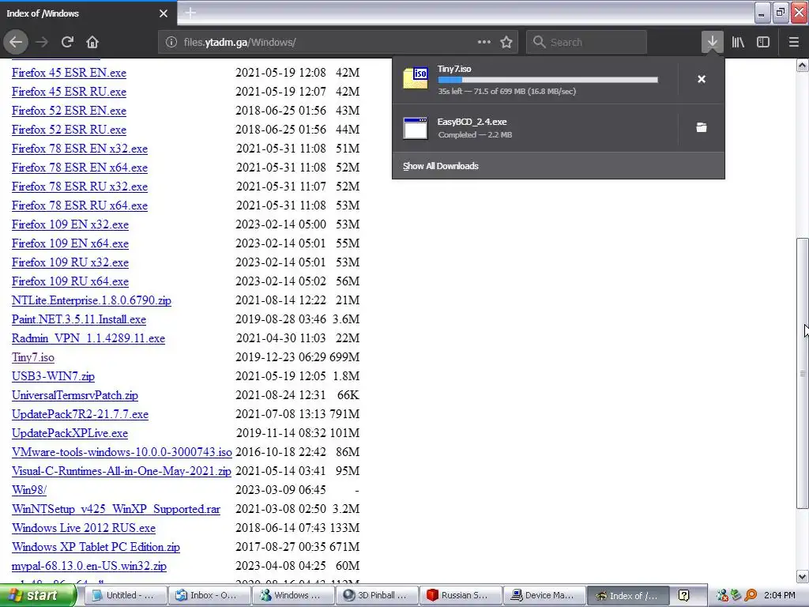Open folder containing EasyBCD_2.4.exe
The height and width of the screenshot is (607, 809).
702,127
